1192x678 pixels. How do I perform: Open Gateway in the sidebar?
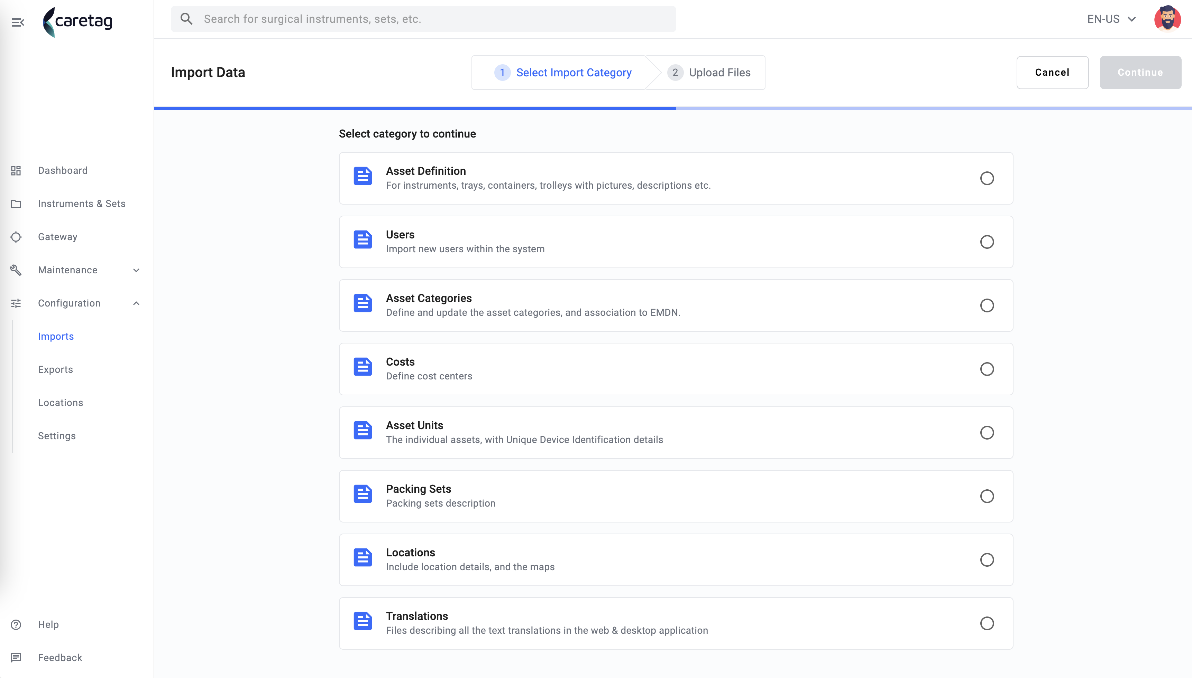(58, 237)
